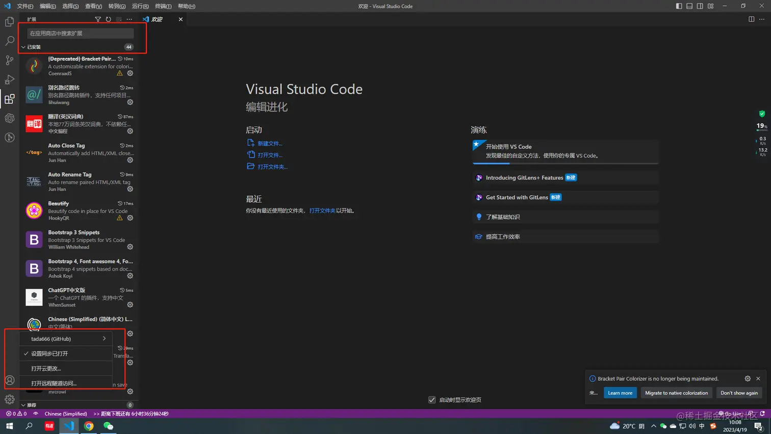Toggle the Settings Sync is on option
This screenshot has width=771, height=434.
[x=49, y=353]
